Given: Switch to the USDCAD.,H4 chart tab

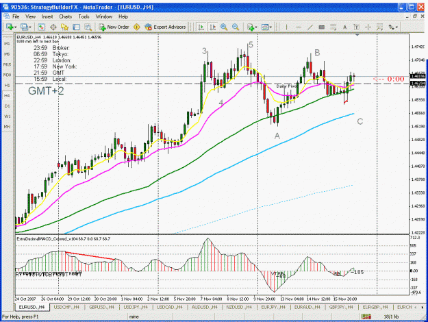Looking at the screenshot, I should click(169, 307).
